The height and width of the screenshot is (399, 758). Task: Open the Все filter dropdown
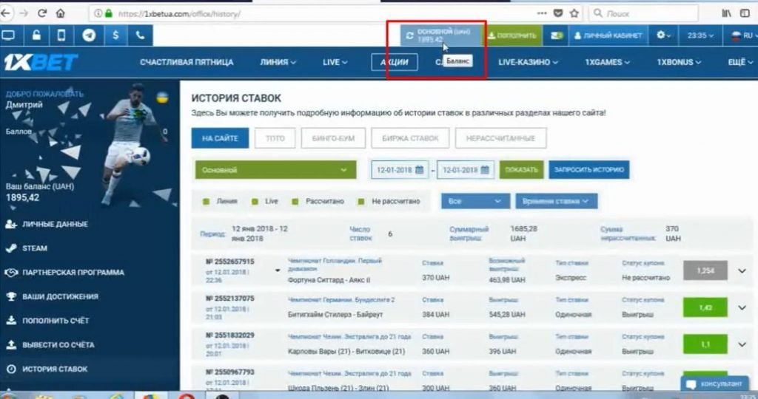click(x=475, y=201)
